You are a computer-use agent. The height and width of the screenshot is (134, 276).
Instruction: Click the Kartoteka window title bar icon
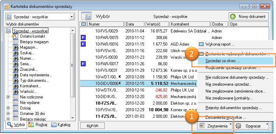[x=7, y=6]
